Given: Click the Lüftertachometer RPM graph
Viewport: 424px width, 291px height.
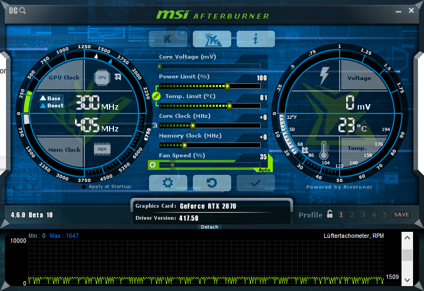Looking at the screenshot, I should point(206,263).
